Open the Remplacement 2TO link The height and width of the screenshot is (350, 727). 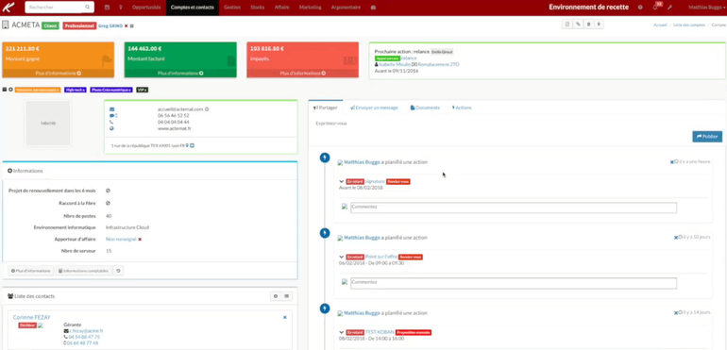(439, 64)
